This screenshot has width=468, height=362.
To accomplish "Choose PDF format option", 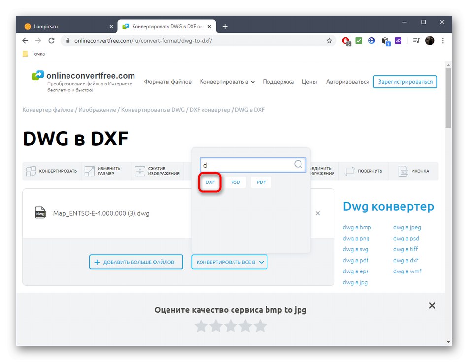I will pos(261,182).
